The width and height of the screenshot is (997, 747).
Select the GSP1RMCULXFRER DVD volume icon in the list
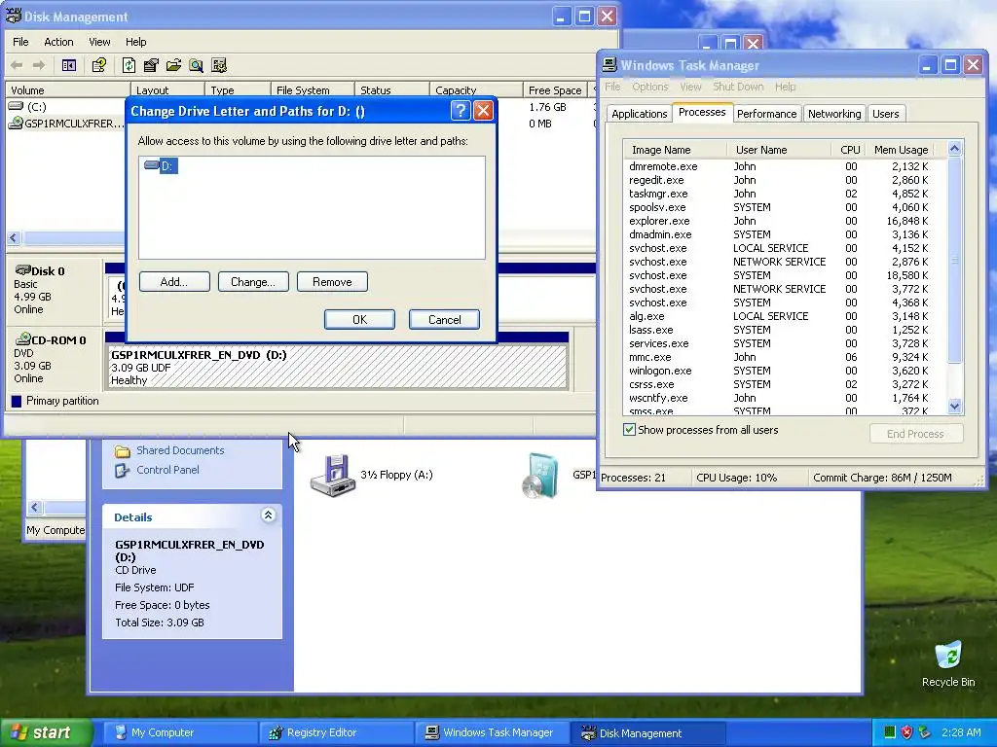pyautogui.click(x=16, y=124)
